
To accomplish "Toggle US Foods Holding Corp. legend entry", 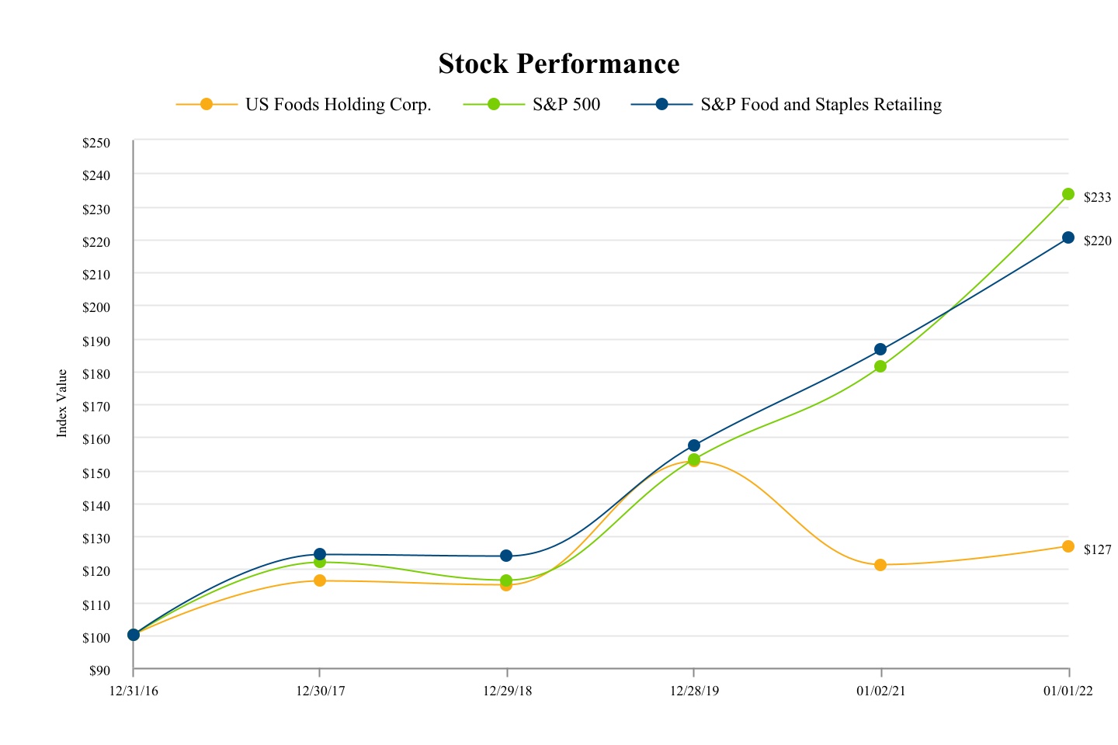I will [338, 105].
